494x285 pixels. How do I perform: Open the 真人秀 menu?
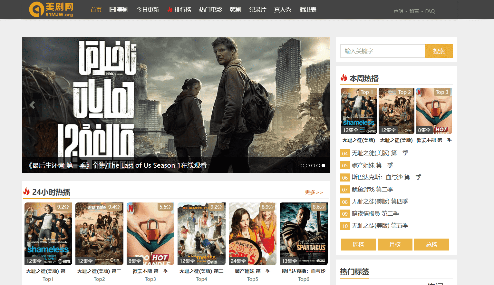(x=283, y=10)
